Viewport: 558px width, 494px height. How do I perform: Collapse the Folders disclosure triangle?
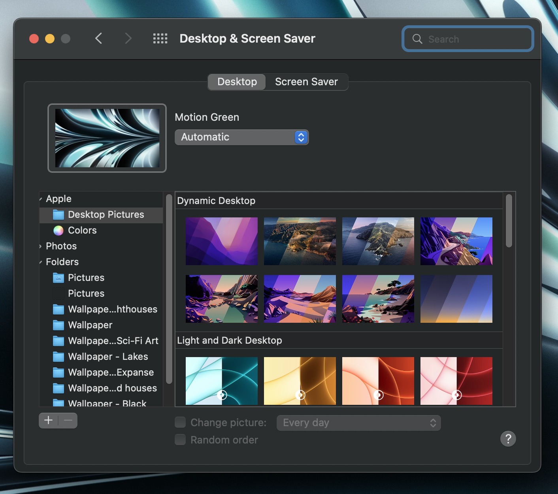pyautogui.click(x=41, y=262)
